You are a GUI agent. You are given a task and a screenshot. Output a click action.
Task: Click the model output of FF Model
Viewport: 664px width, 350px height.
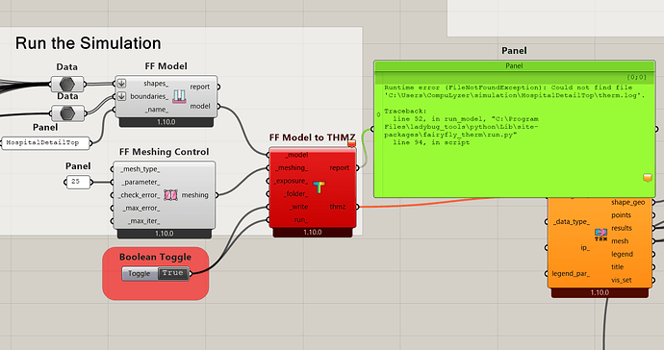click(200, 106)
